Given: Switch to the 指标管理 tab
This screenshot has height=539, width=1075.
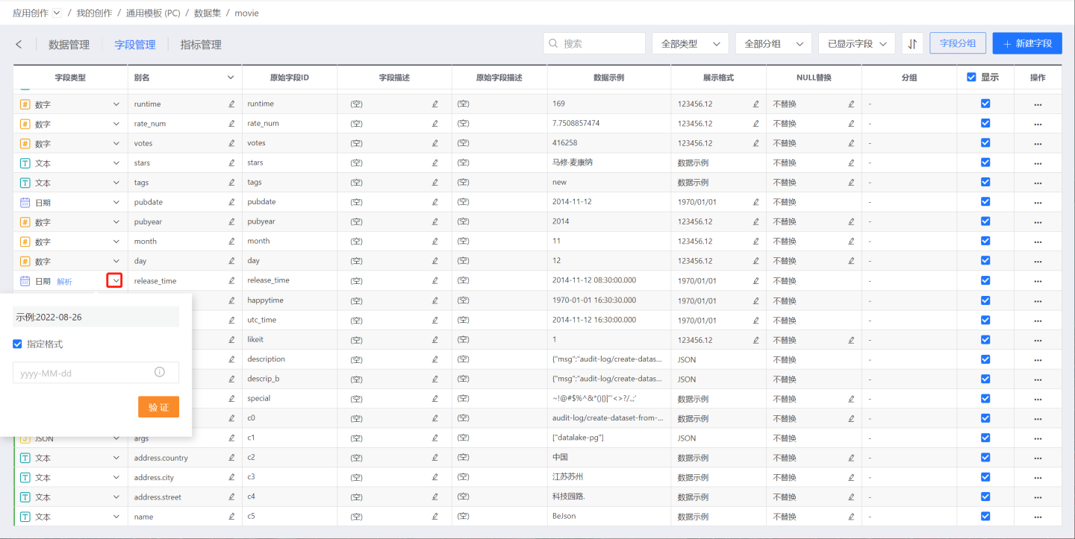Looking at the screenshot, I should [201, 45].
